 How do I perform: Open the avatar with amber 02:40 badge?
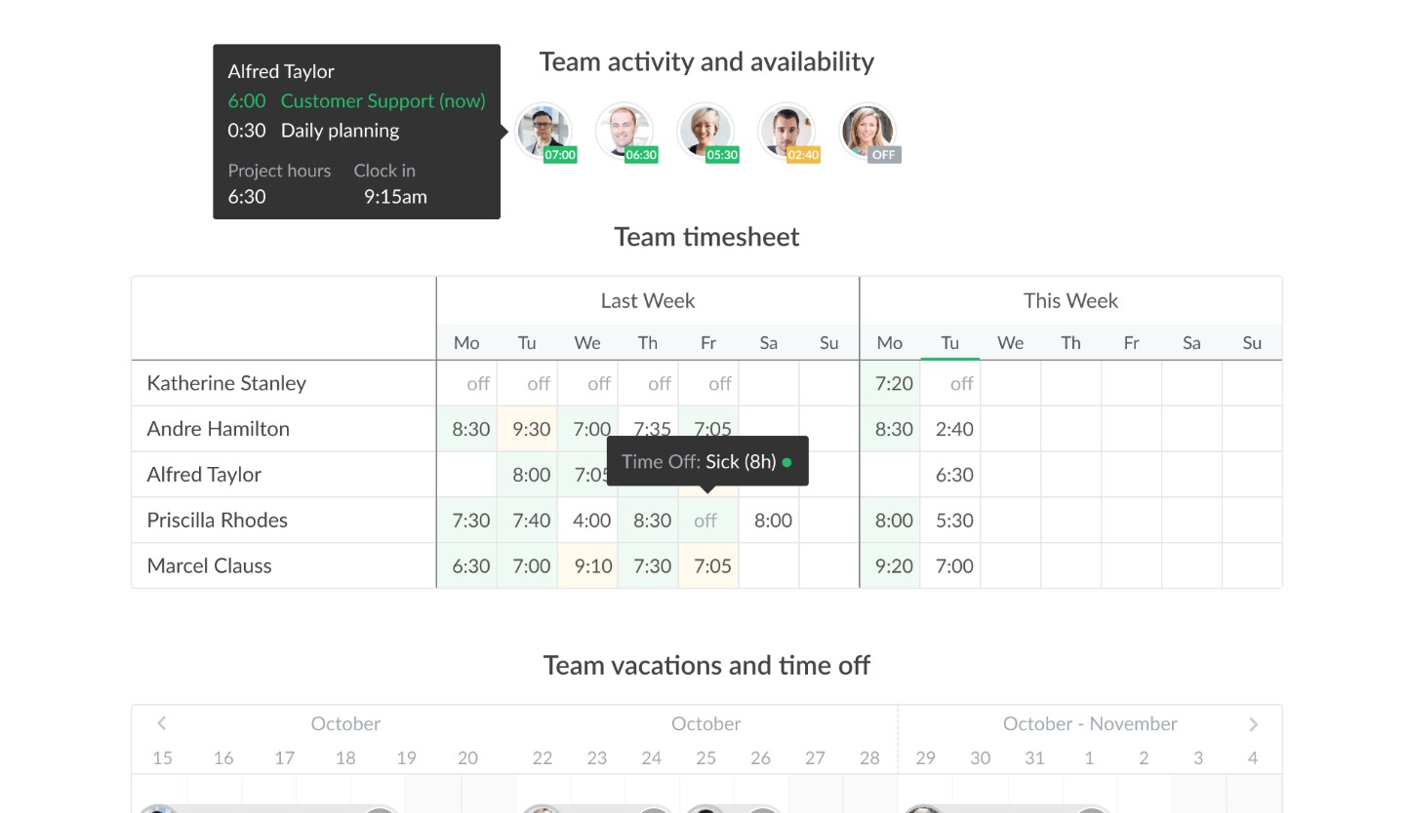tap(786, 130)
